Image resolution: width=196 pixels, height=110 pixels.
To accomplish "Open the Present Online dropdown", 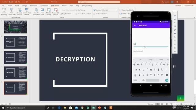I will (x=20, y=12).
